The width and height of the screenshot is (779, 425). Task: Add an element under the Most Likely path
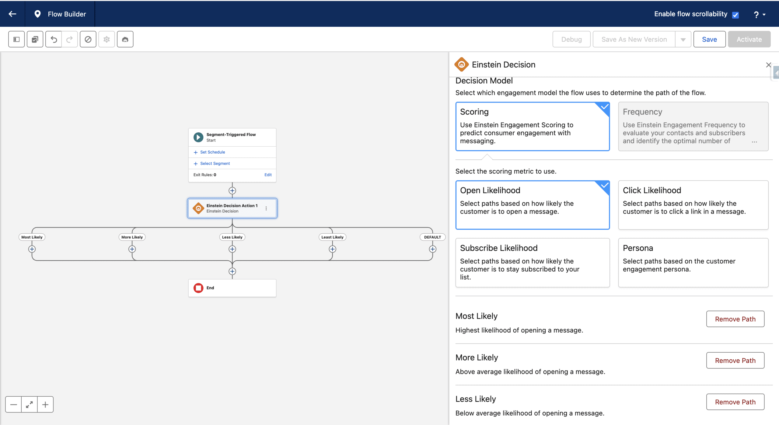32,249
